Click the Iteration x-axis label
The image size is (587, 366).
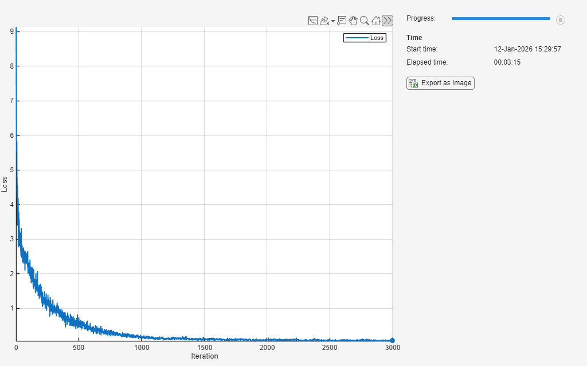click(205, 356)
